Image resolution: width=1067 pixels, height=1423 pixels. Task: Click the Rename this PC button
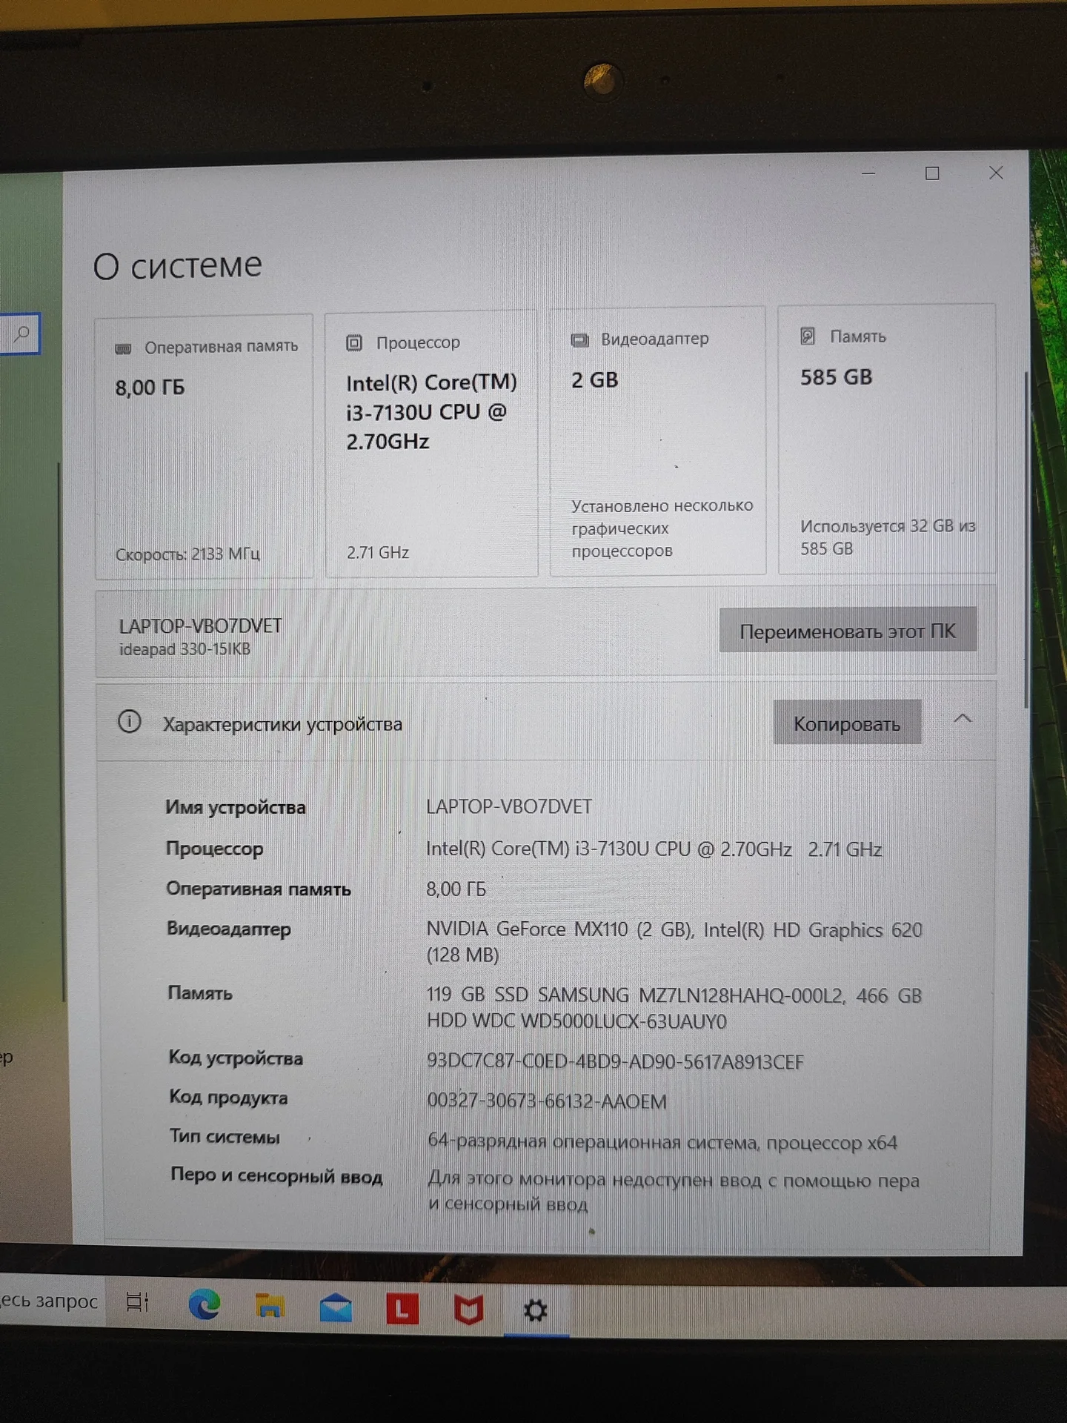[x=848, y=631]
